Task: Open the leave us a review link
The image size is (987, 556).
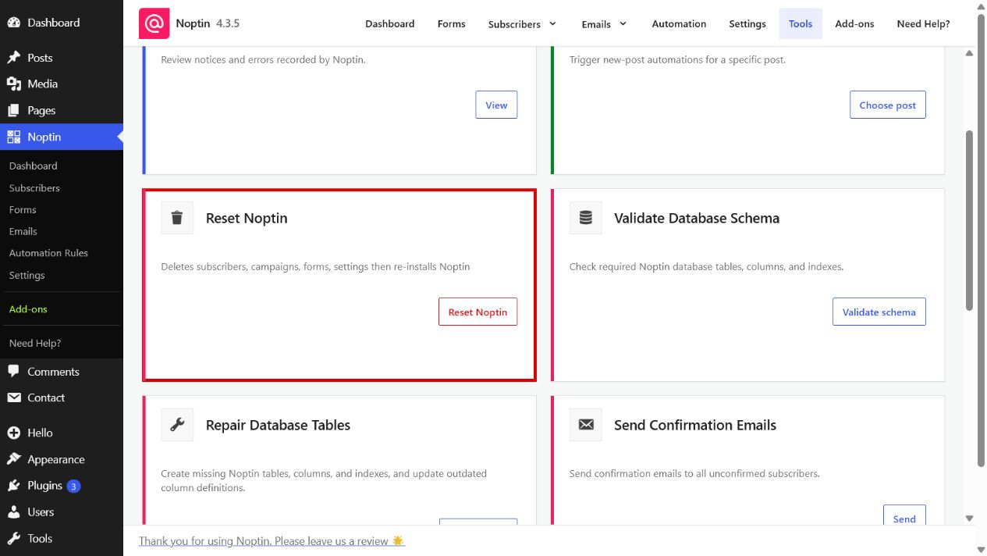Action: pos(272,540)
